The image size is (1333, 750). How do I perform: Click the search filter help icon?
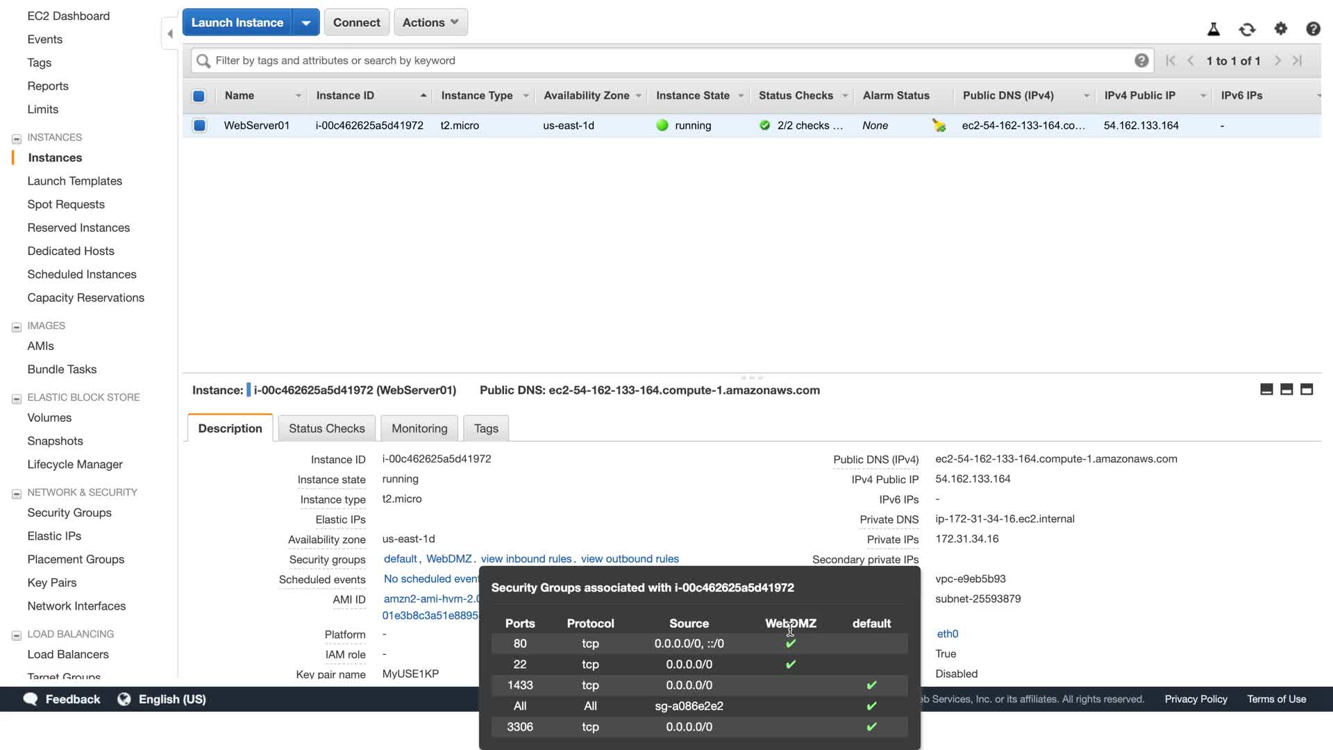1141,60
